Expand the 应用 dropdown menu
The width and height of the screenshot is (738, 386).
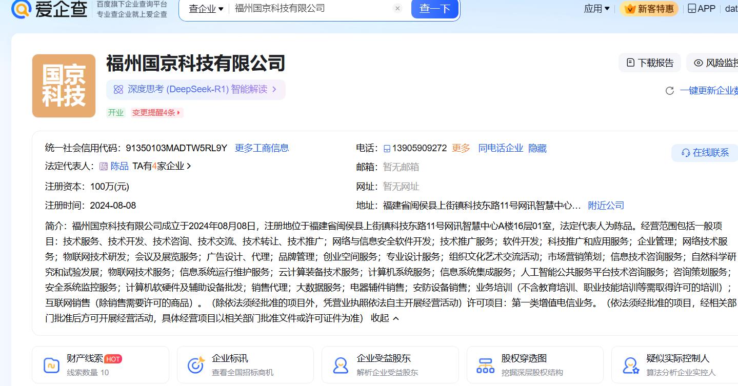pyautogui.click(x=596, y=9)
